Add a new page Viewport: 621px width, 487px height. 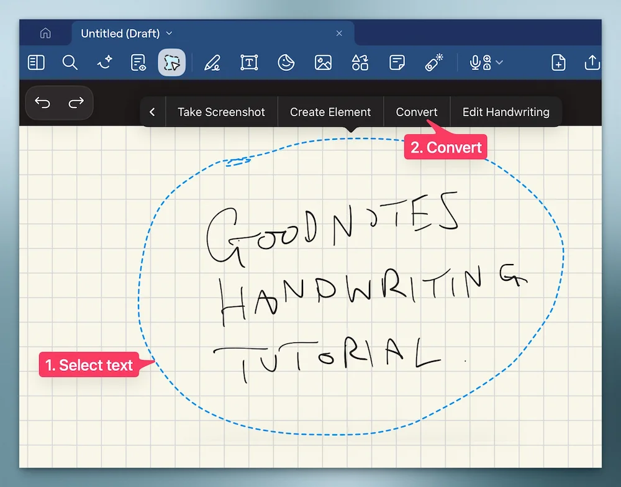(x=558, y=62)
